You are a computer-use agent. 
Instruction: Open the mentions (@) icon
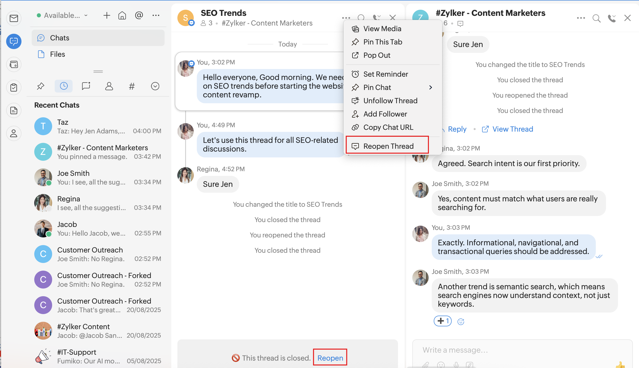click(x=139, y=16)
